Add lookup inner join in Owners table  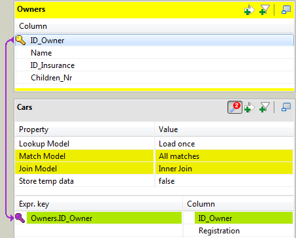(250, 10)
